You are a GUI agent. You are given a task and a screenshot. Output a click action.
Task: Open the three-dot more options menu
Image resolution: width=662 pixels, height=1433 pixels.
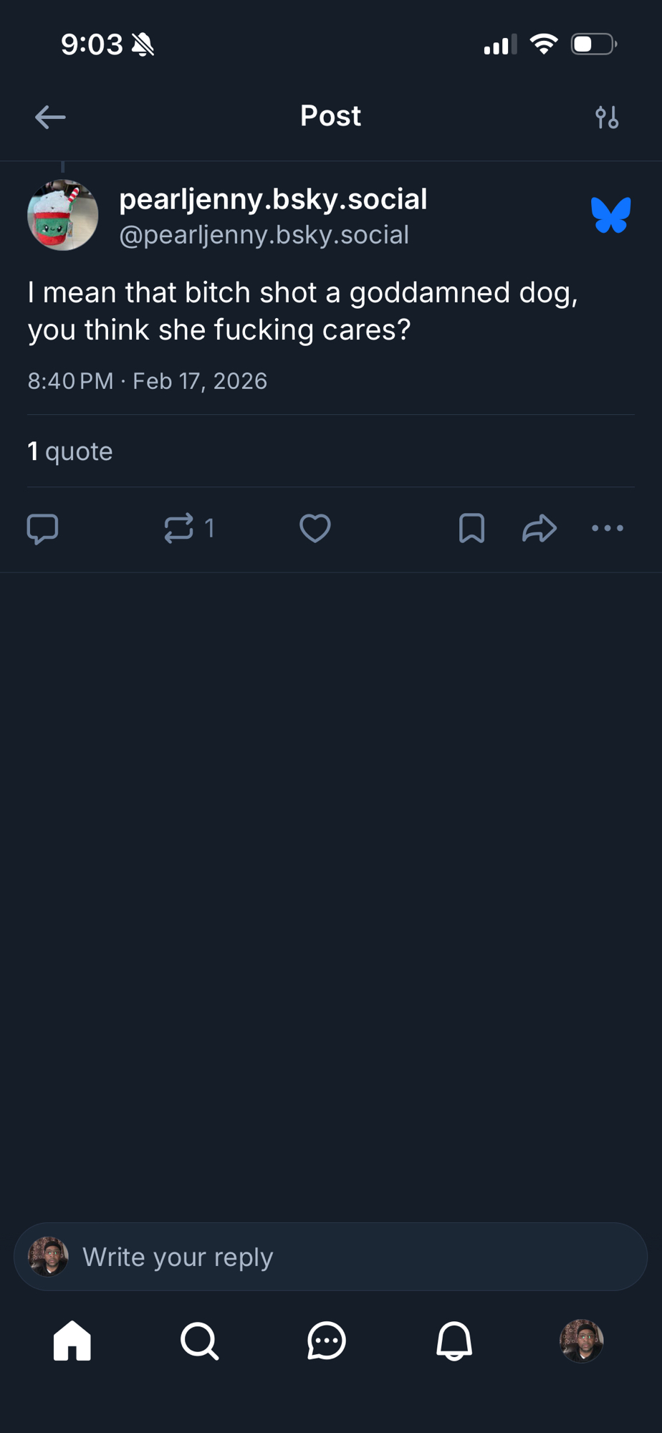[x=608, y=529]
